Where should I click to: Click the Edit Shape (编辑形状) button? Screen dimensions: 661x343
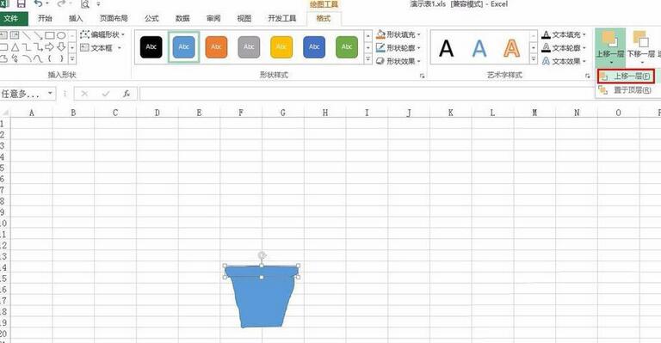pos(102,34)
